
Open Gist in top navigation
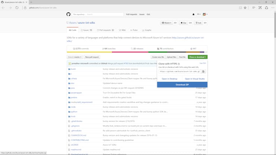click(148, 15)
